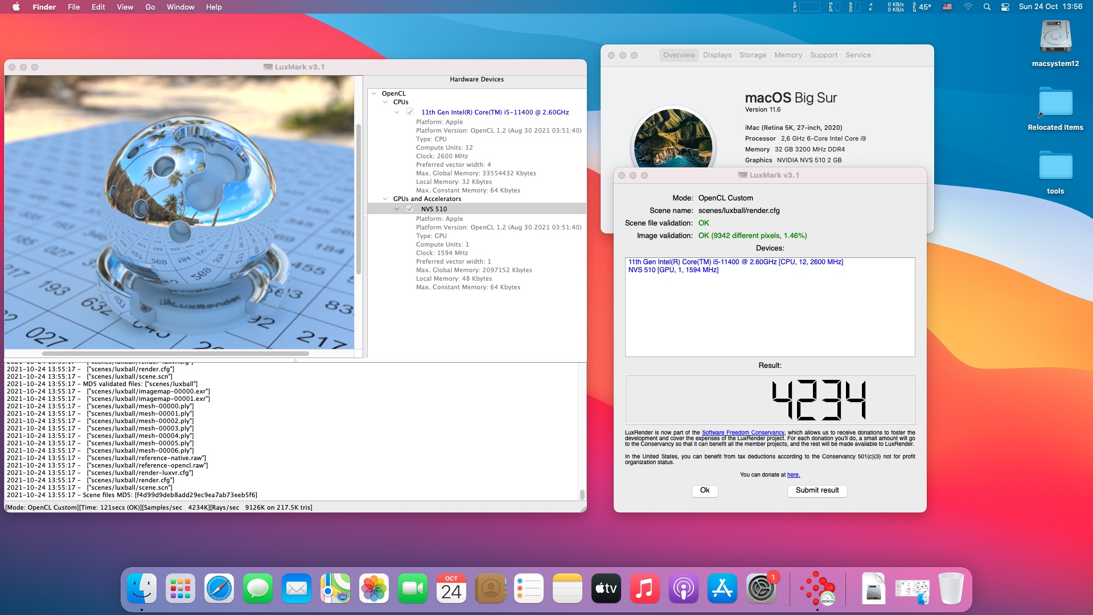Open the macsystem12 drive icon

tap(1055, 37)
